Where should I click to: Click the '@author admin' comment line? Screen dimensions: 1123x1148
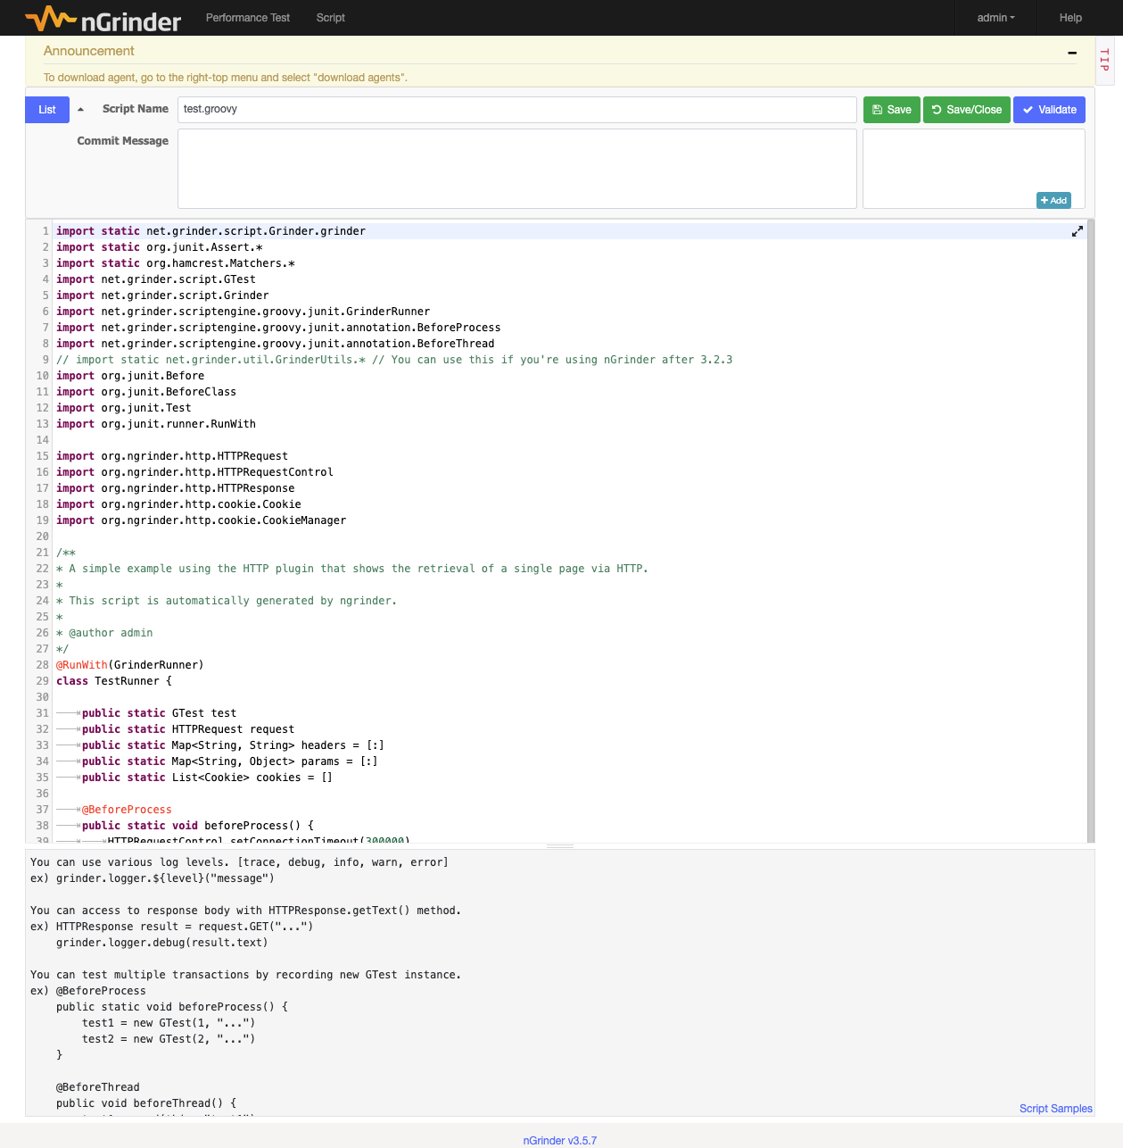pyautogui.click(x=104, y=633)
